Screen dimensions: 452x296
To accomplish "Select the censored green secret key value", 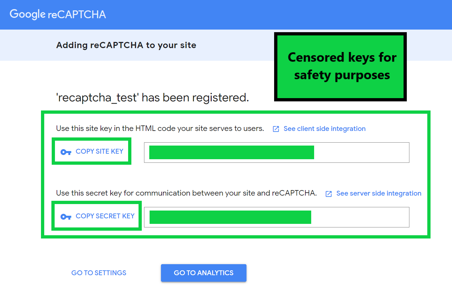I will pos(230,217).
